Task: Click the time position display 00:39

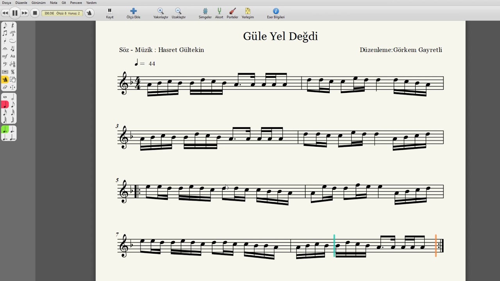Action: point(49,13)
